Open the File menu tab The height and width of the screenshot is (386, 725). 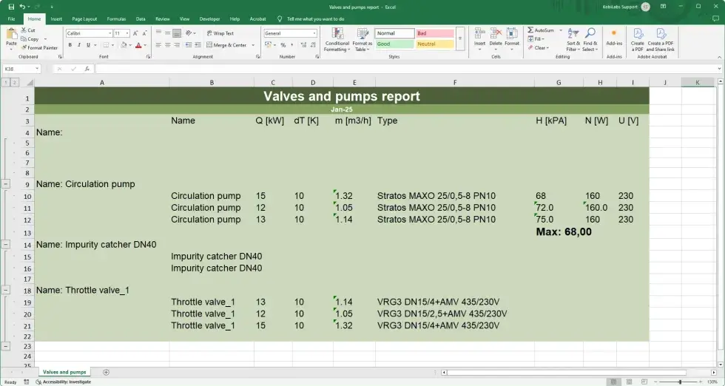[x=12, y=19]
